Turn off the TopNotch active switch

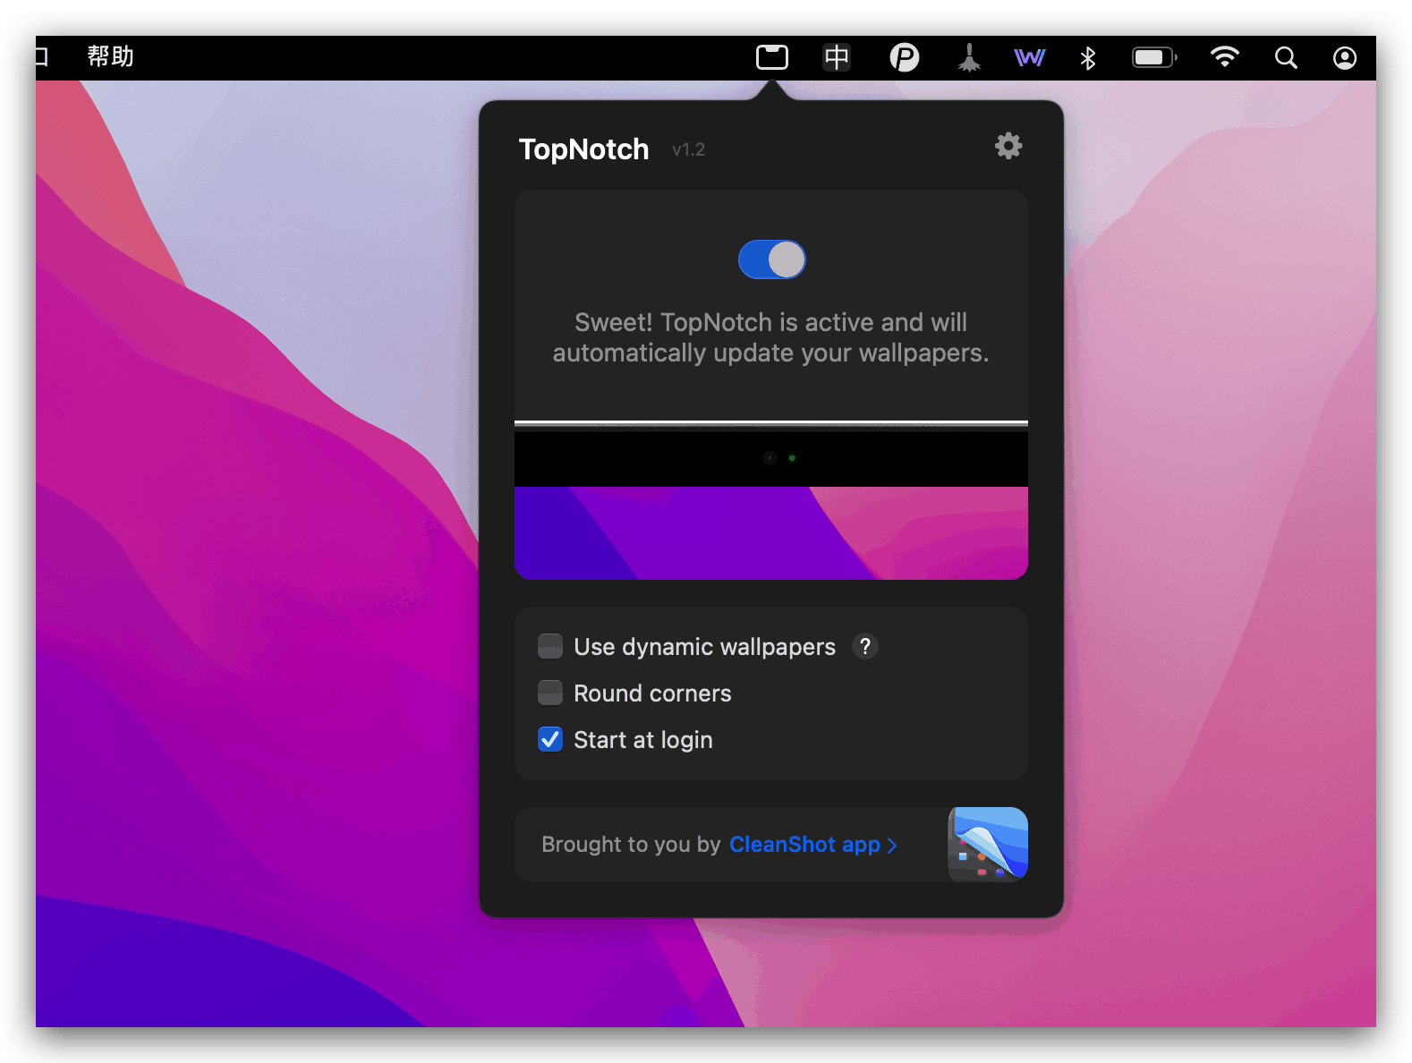point(771,259)
